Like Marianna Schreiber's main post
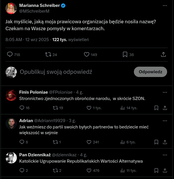Image resolution: width=174 pixels, height=179 pixels. (x=87, y=54)
